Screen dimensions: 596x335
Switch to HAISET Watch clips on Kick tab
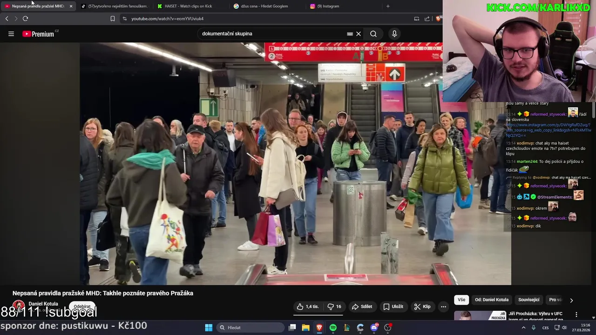(191, 6)
